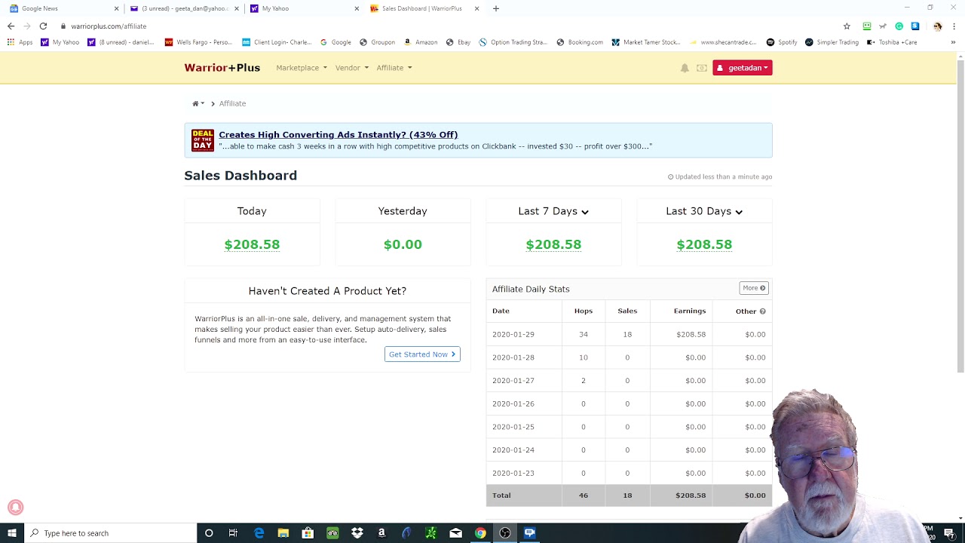Click Yesterday's $0.00 amount
Screen dimensions: 965x543
[403, 244]
